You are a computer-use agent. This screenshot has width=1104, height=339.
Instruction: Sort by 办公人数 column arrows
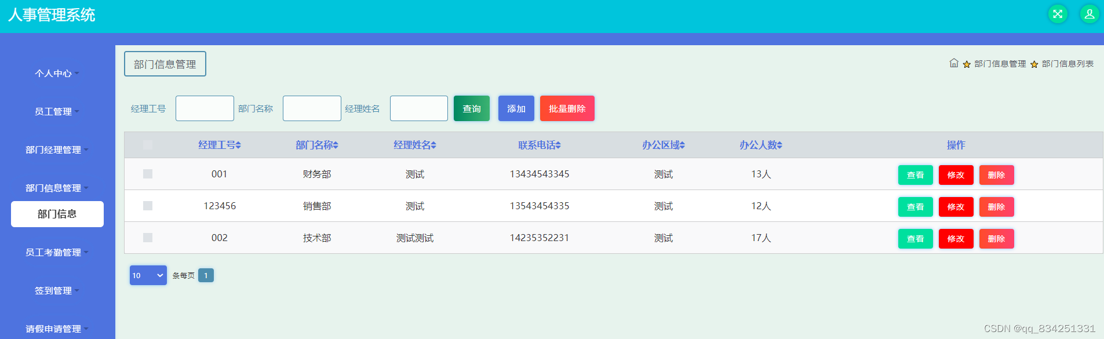click(x=779, y=145)
